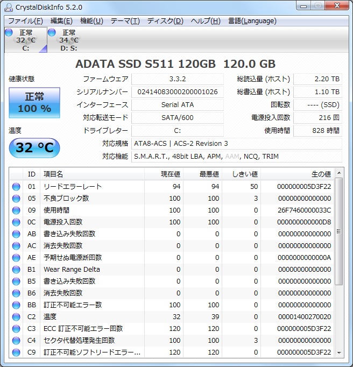Click the status orb for ID C2 温度
The width and height of the screenshot is (353, 367).
(x=16, y=316)
